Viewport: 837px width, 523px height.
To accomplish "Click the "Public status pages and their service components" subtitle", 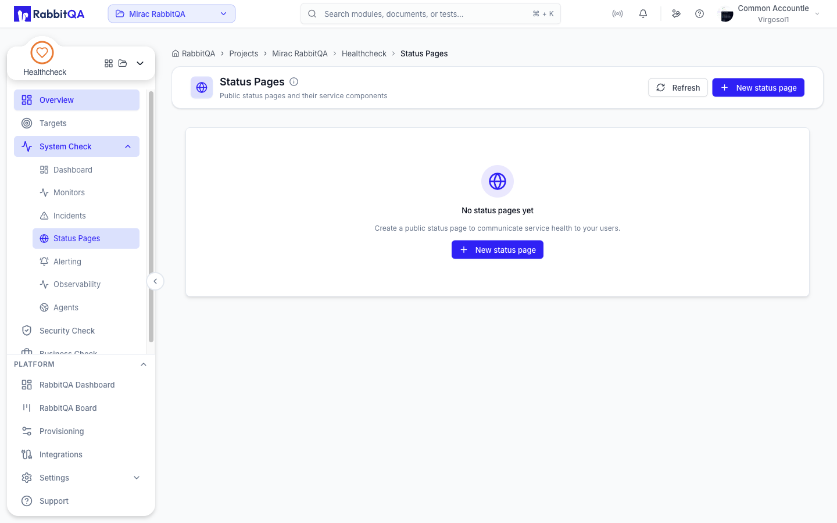I will click(x=303, y=96).
